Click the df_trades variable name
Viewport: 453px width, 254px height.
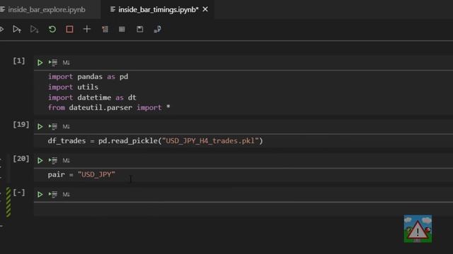pos(67,141)
